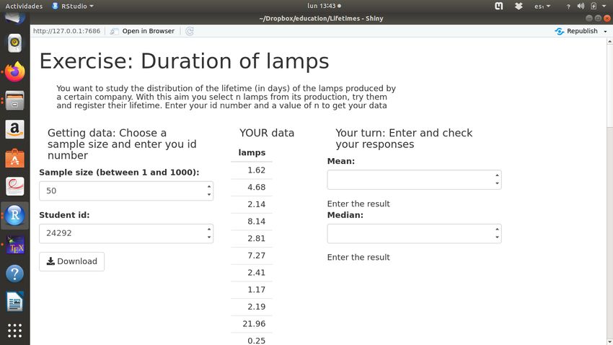Decrease Sample size with down arrow

click(x=208, y=194)
